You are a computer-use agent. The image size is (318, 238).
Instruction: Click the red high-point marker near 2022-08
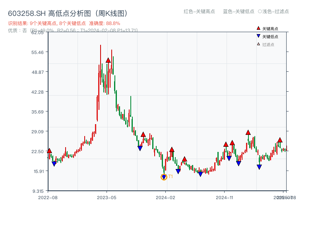tap(49, 150)
